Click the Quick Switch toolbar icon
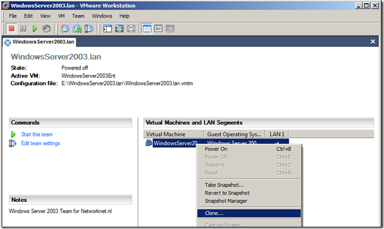This screenshot has width=384, height=229. 131,29
